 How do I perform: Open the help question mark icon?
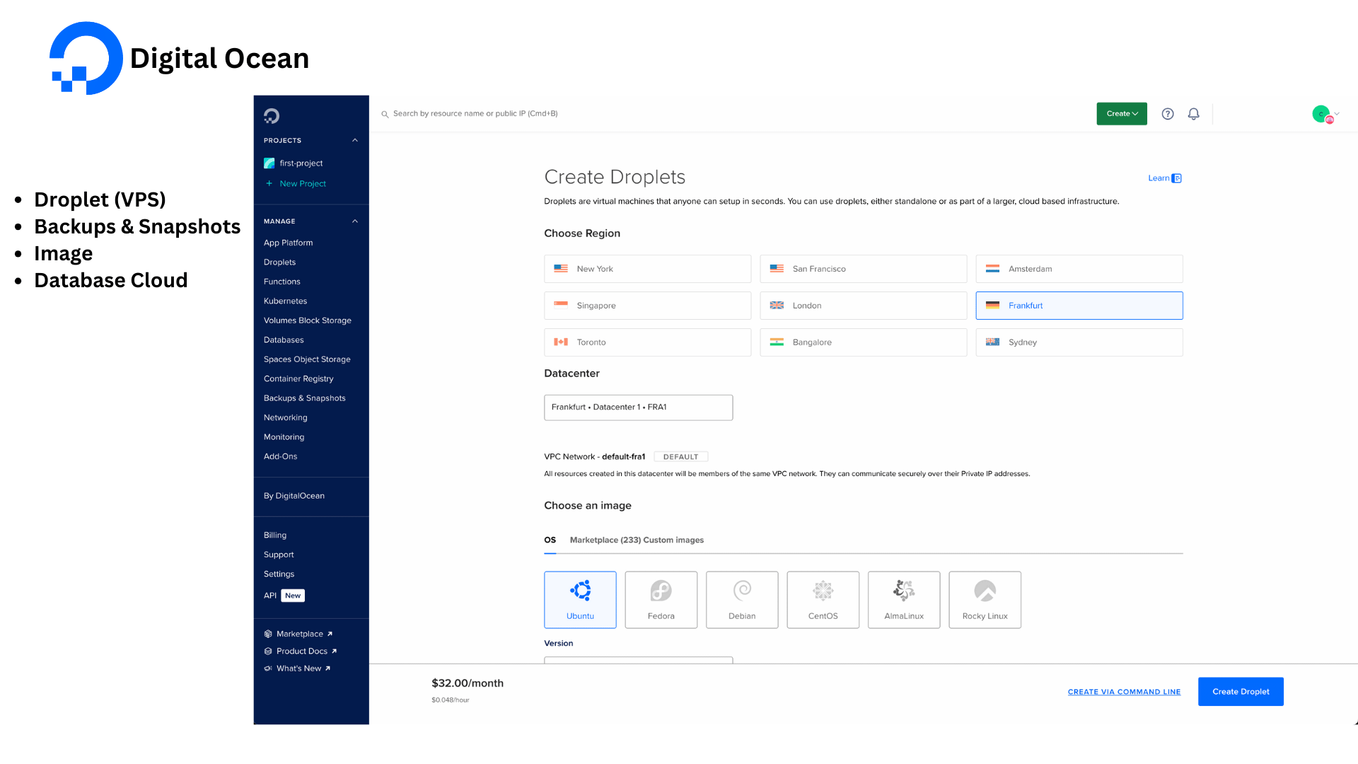(1168, 114)
